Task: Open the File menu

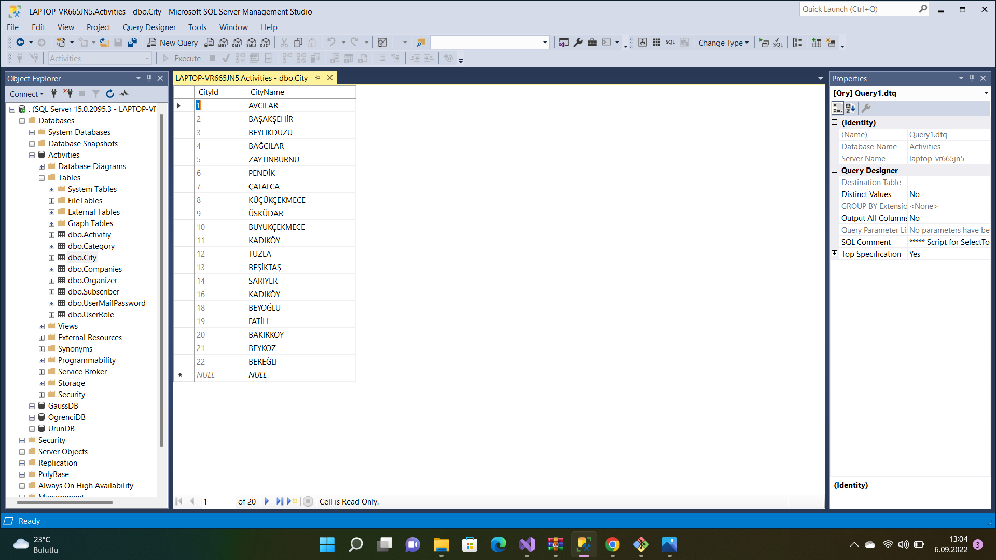Action: tap(12, 27)
